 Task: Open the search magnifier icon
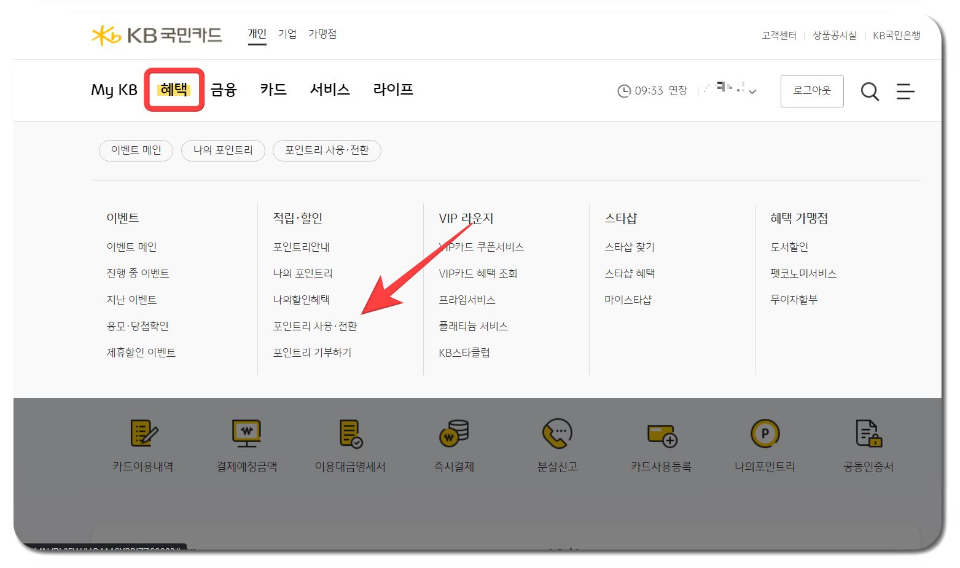[x=870, y=91]
